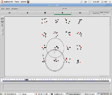112x95 pixels.
Task: Click the volume icon in top panel
Action: tap(85, 2)
